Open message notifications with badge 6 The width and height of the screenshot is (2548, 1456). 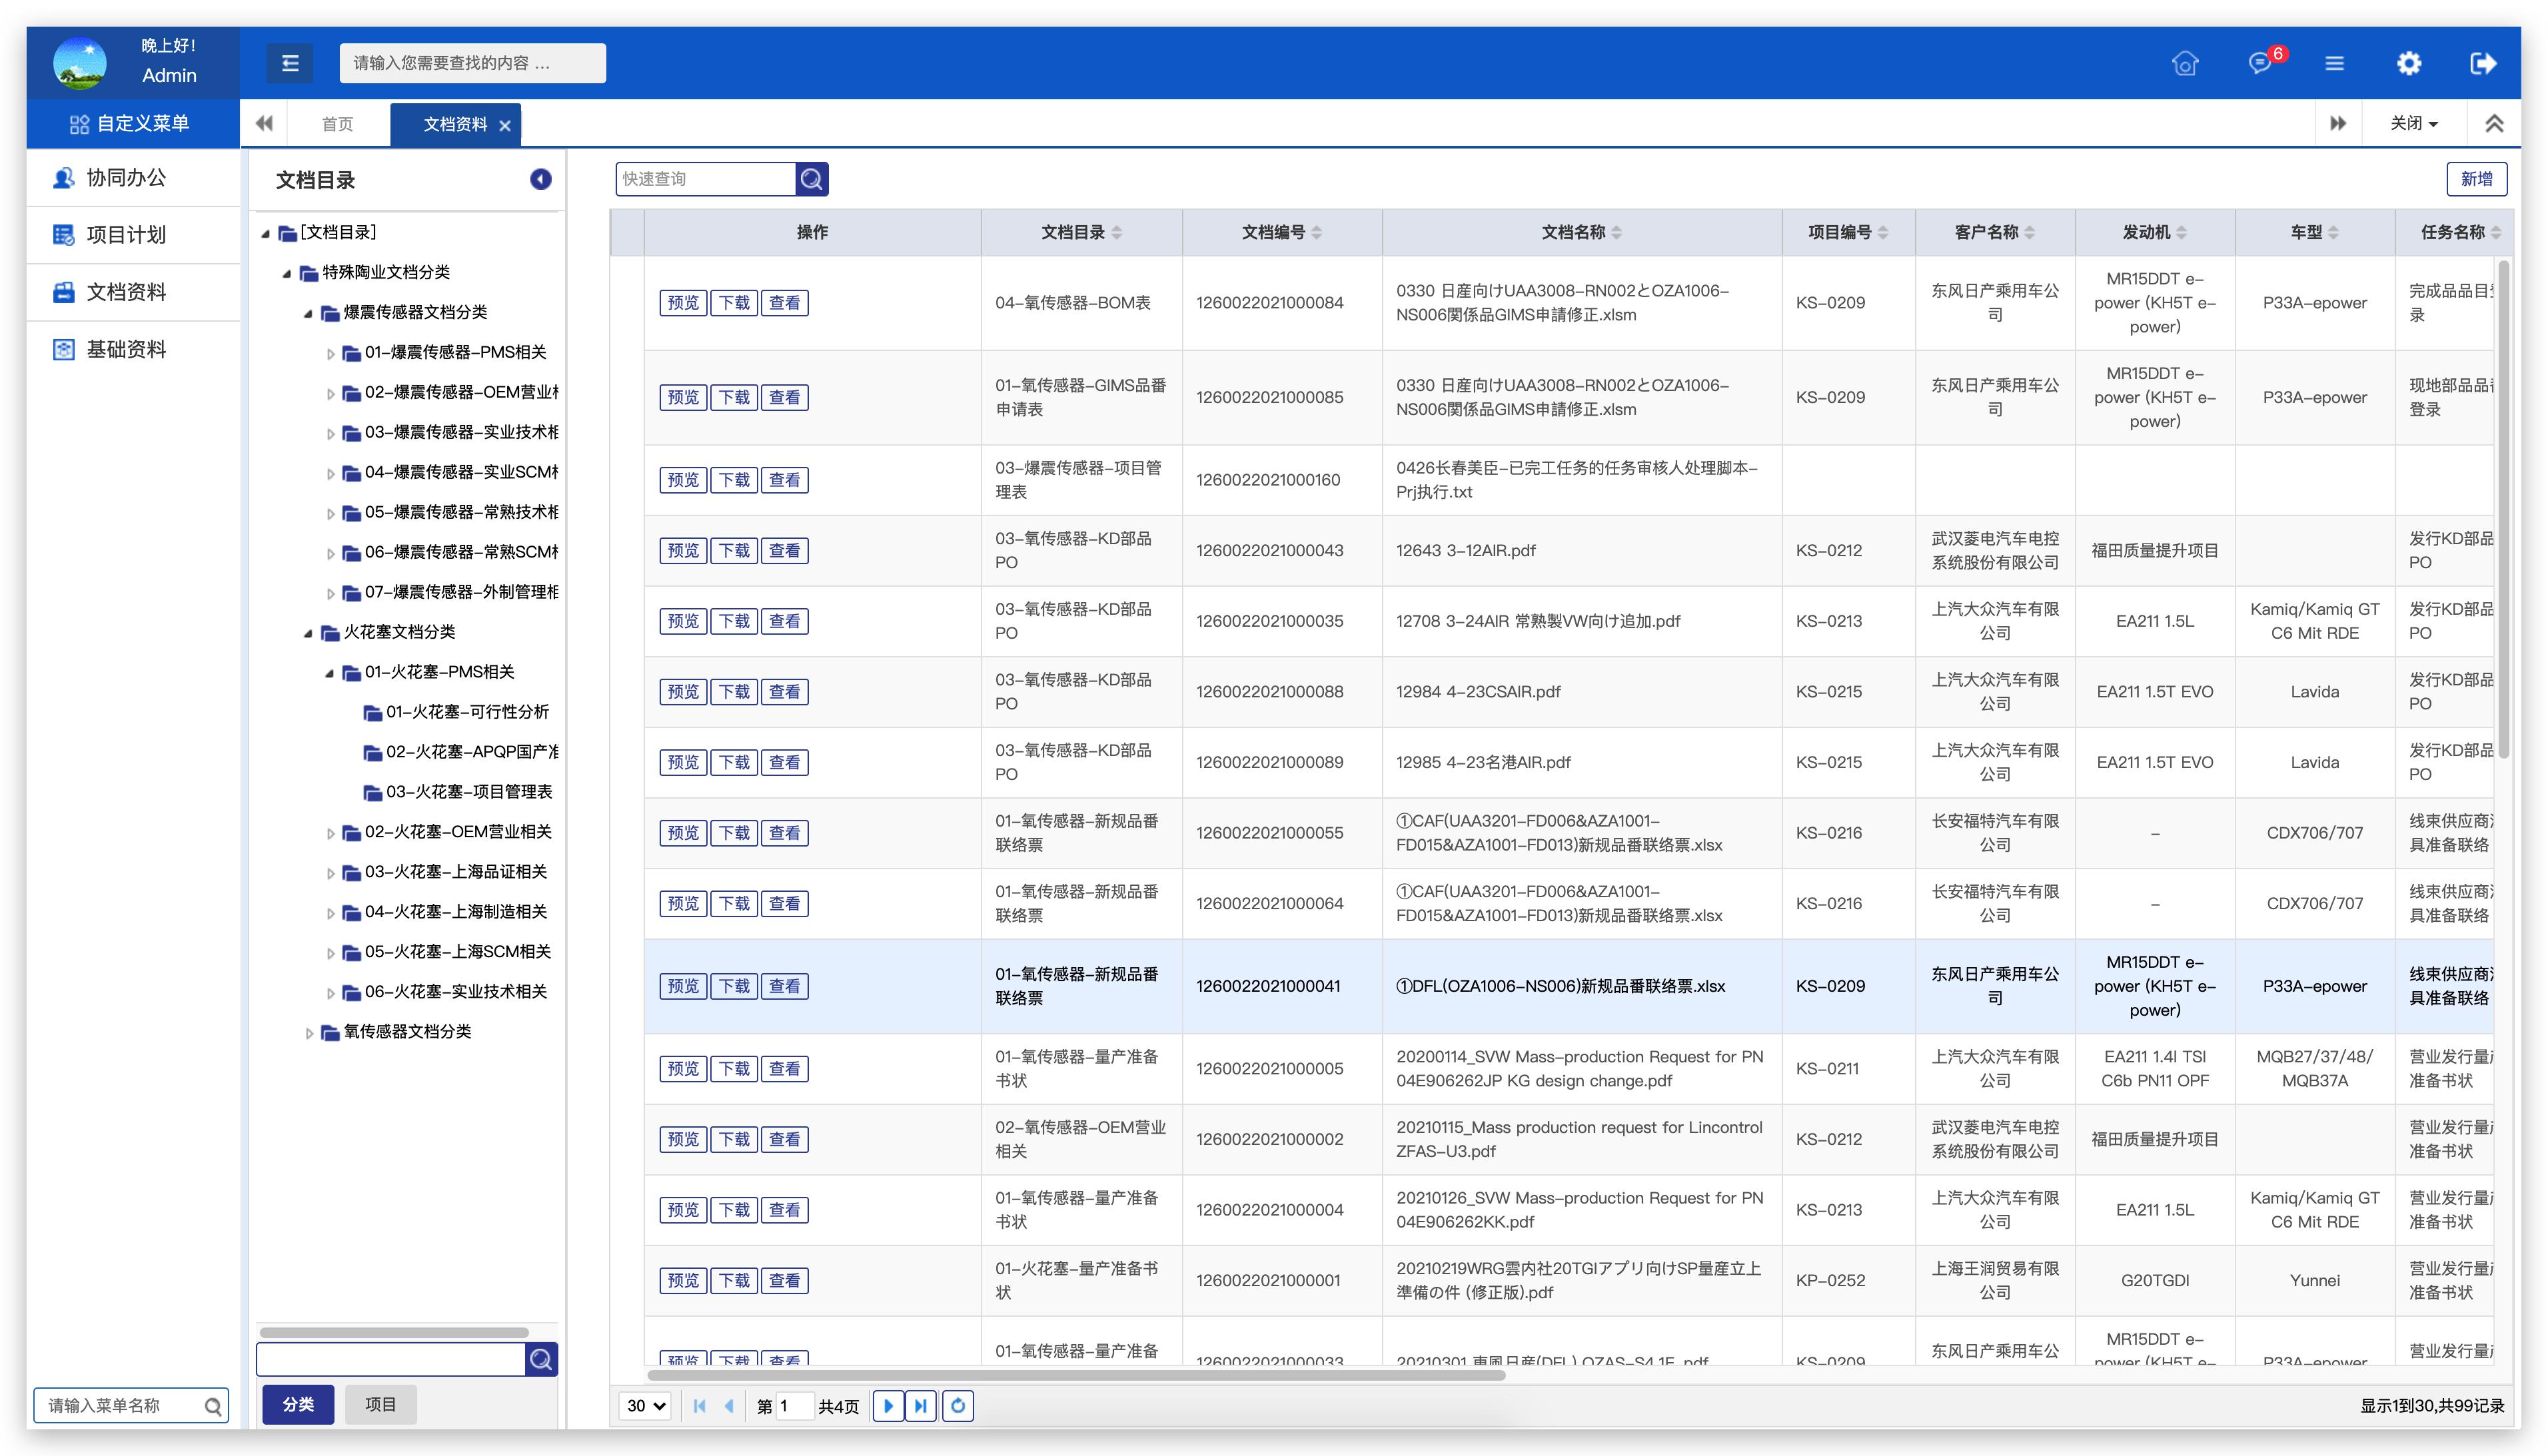pyautogui.click(x=2259, y=63)
